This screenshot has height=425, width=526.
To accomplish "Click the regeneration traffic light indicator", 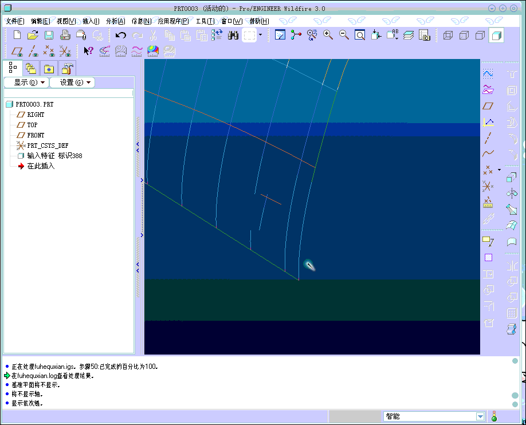I will (494, 416).
